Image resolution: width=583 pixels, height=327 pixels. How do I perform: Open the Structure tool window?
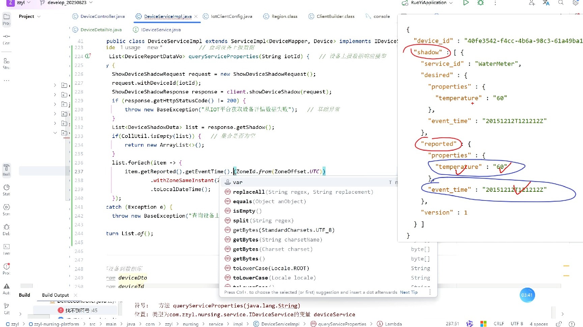tap(6, 61)
